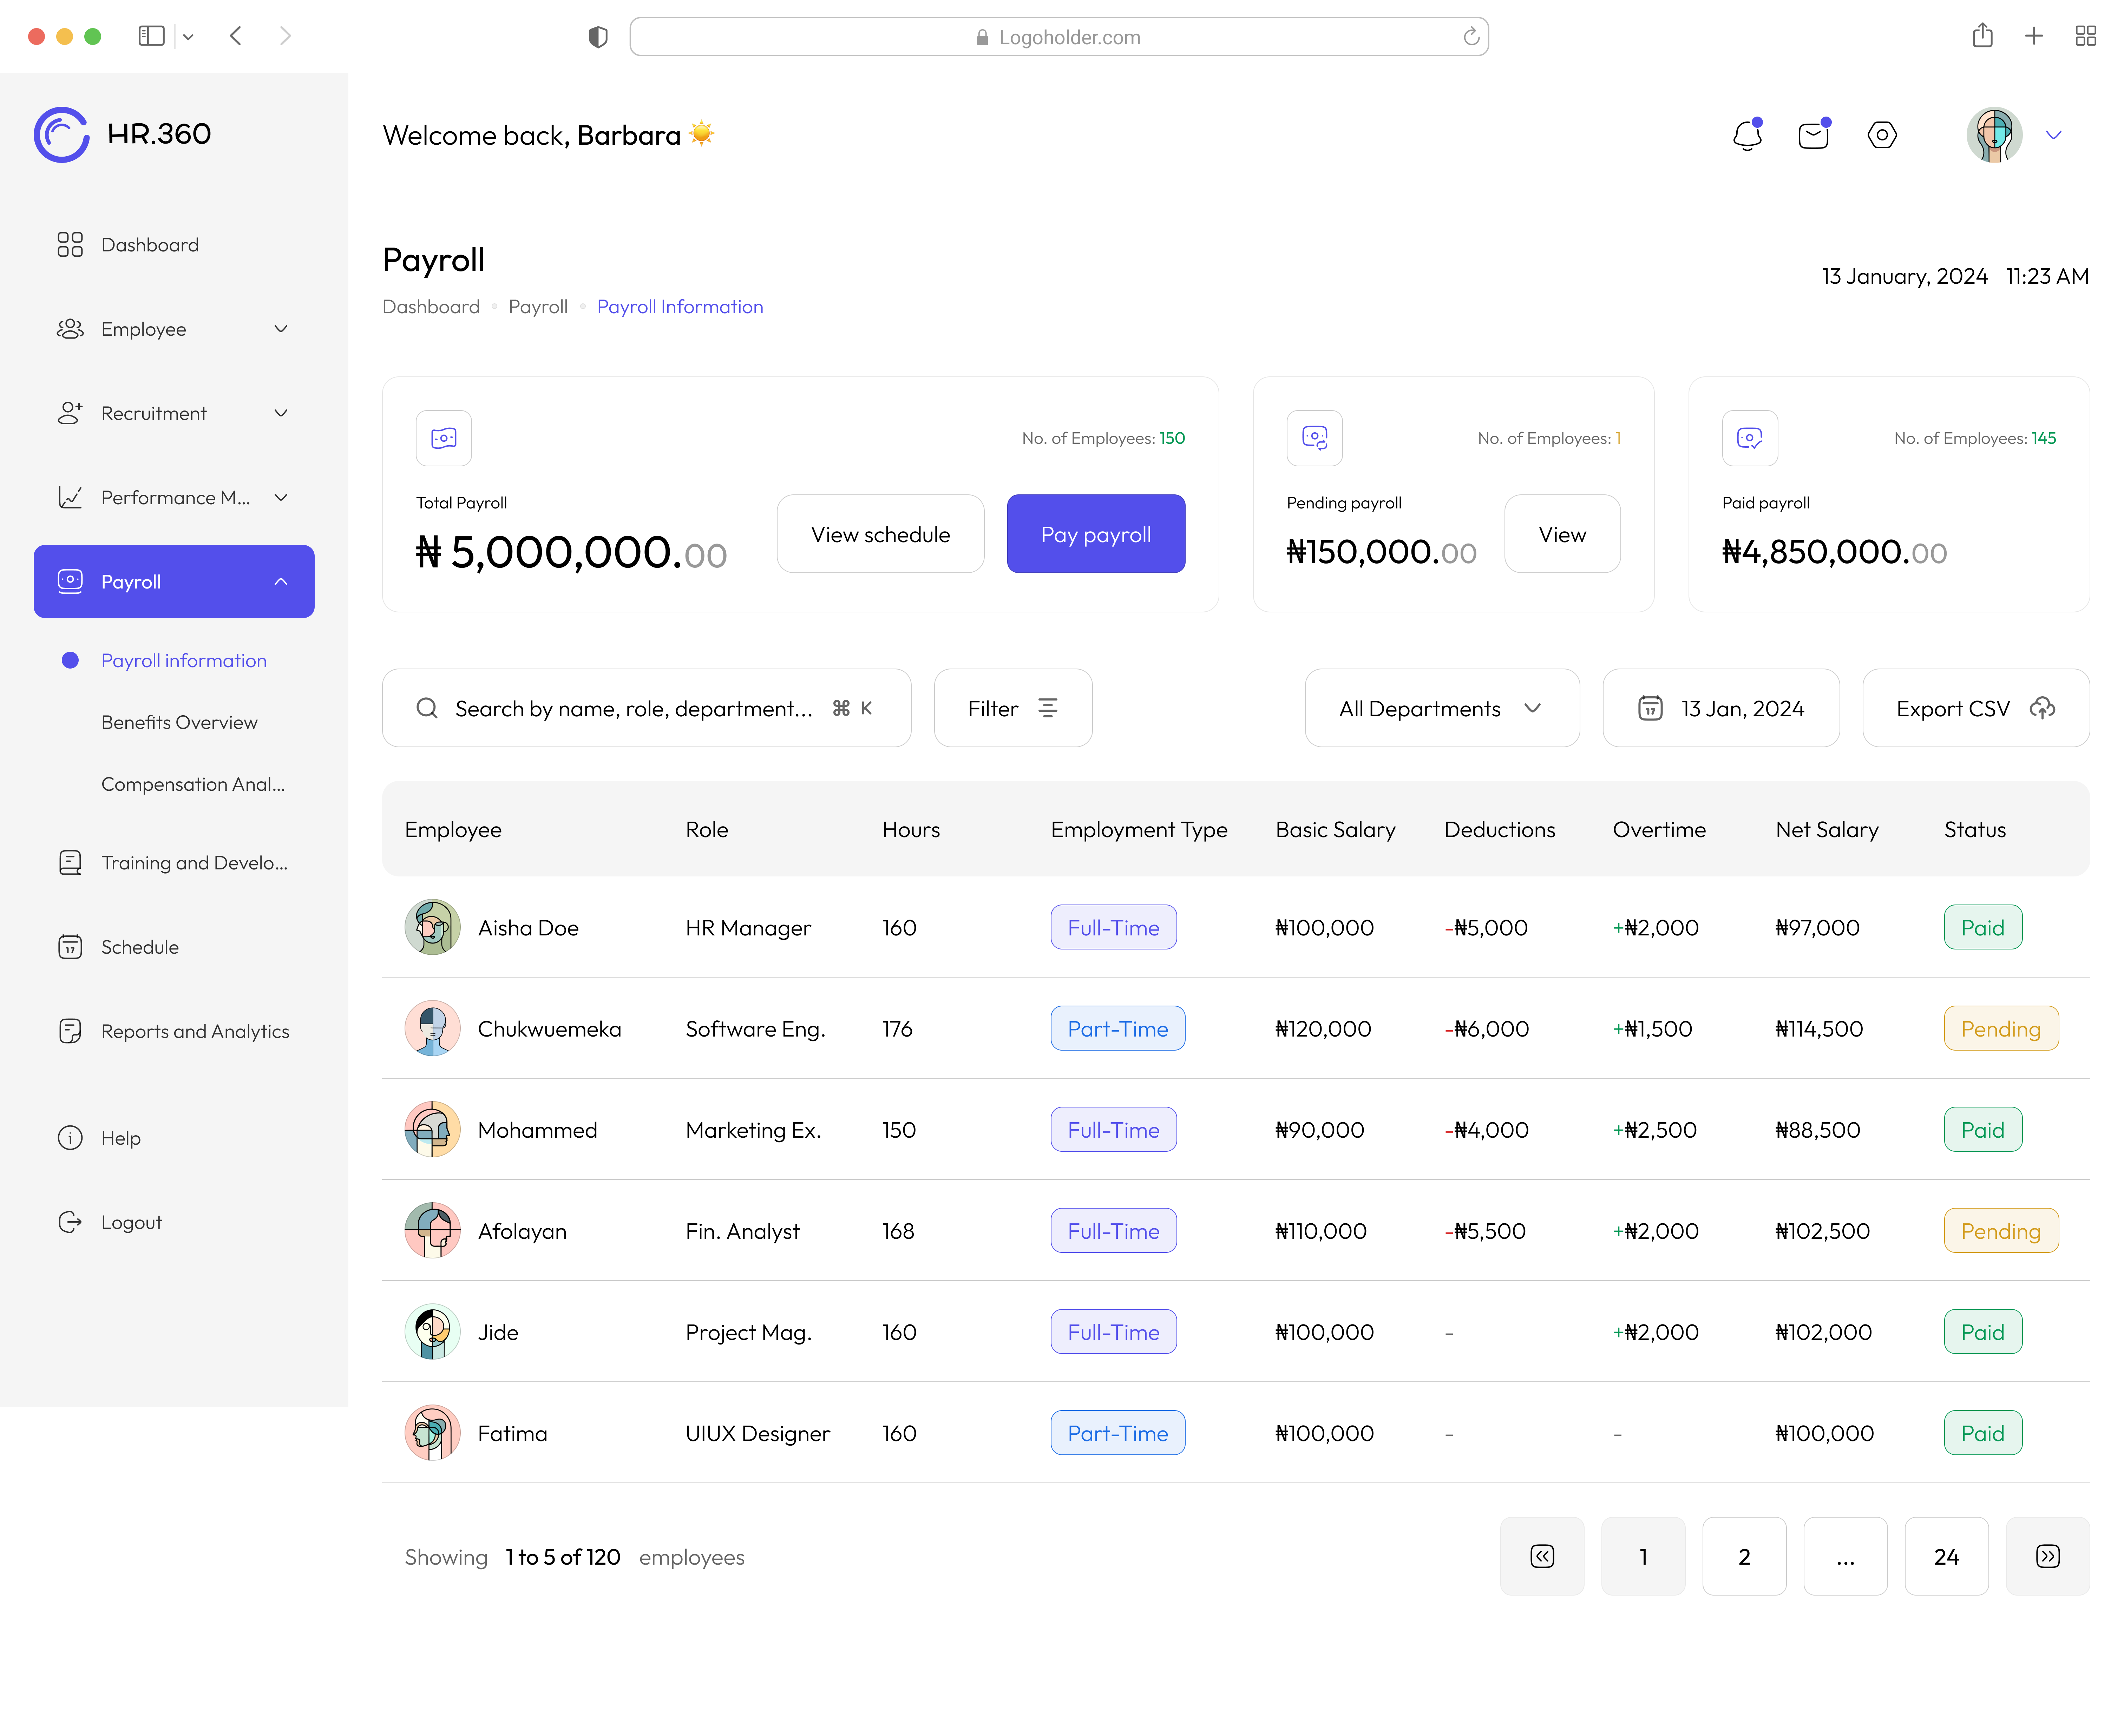The width and height of the screenshot is (2124, 1736).
Task: Click browser reload icon in address bar
Action: pyautogui.click(x=1471, y=37)
